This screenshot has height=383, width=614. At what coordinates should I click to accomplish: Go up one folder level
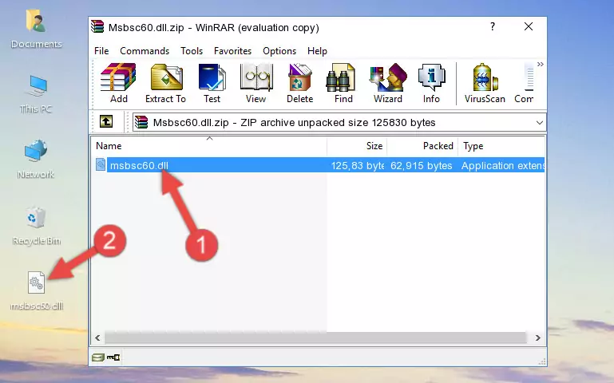106,121
